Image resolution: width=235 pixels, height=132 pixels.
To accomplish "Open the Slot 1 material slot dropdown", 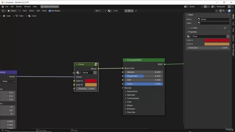I will pos(101,11).
